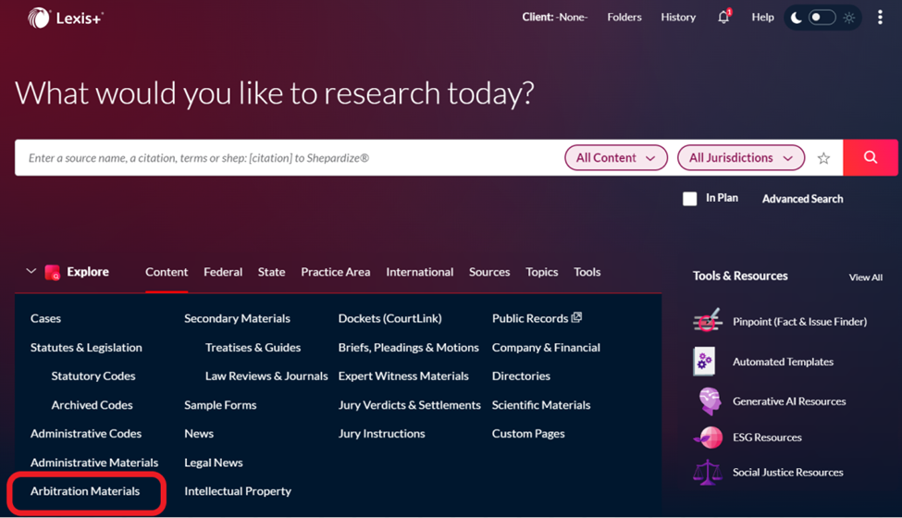902x518 pixels.
Task: Switch to the State tab
Action: [271, 272]
